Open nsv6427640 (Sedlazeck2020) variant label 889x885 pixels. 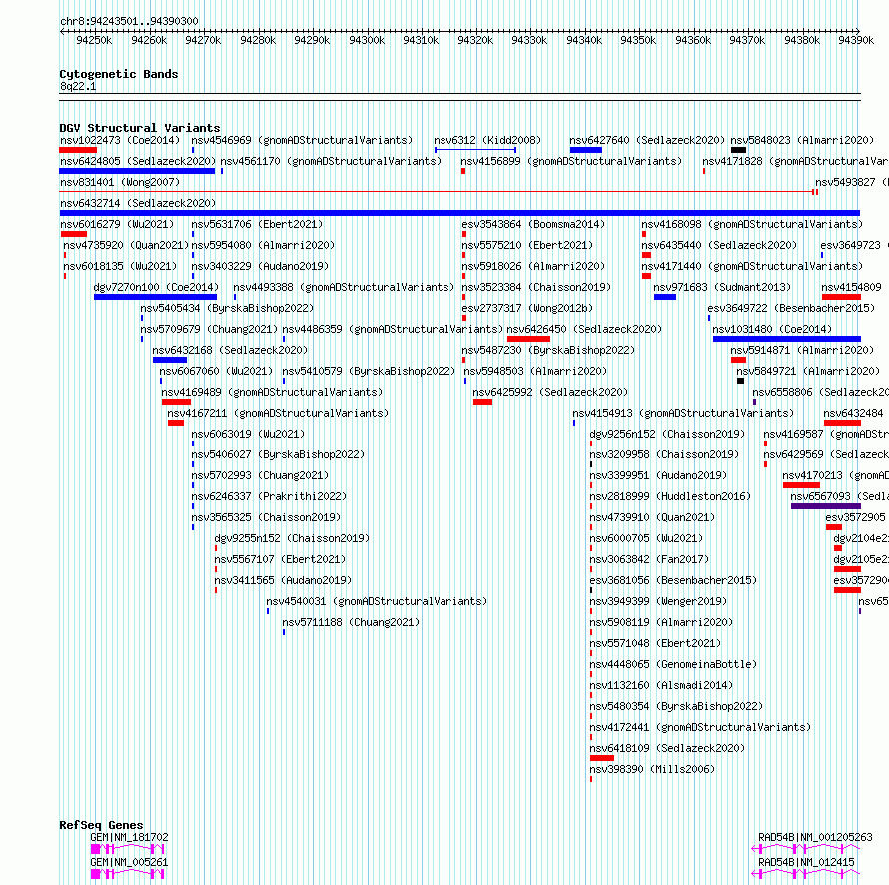[647, 140]
